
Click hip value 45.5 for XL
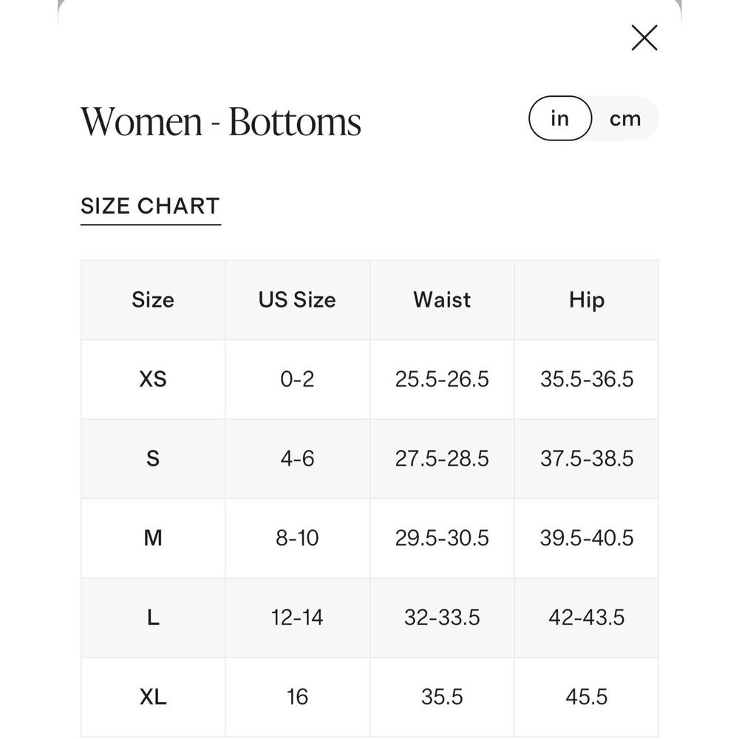pyautogui.click(x=586, y=697)
